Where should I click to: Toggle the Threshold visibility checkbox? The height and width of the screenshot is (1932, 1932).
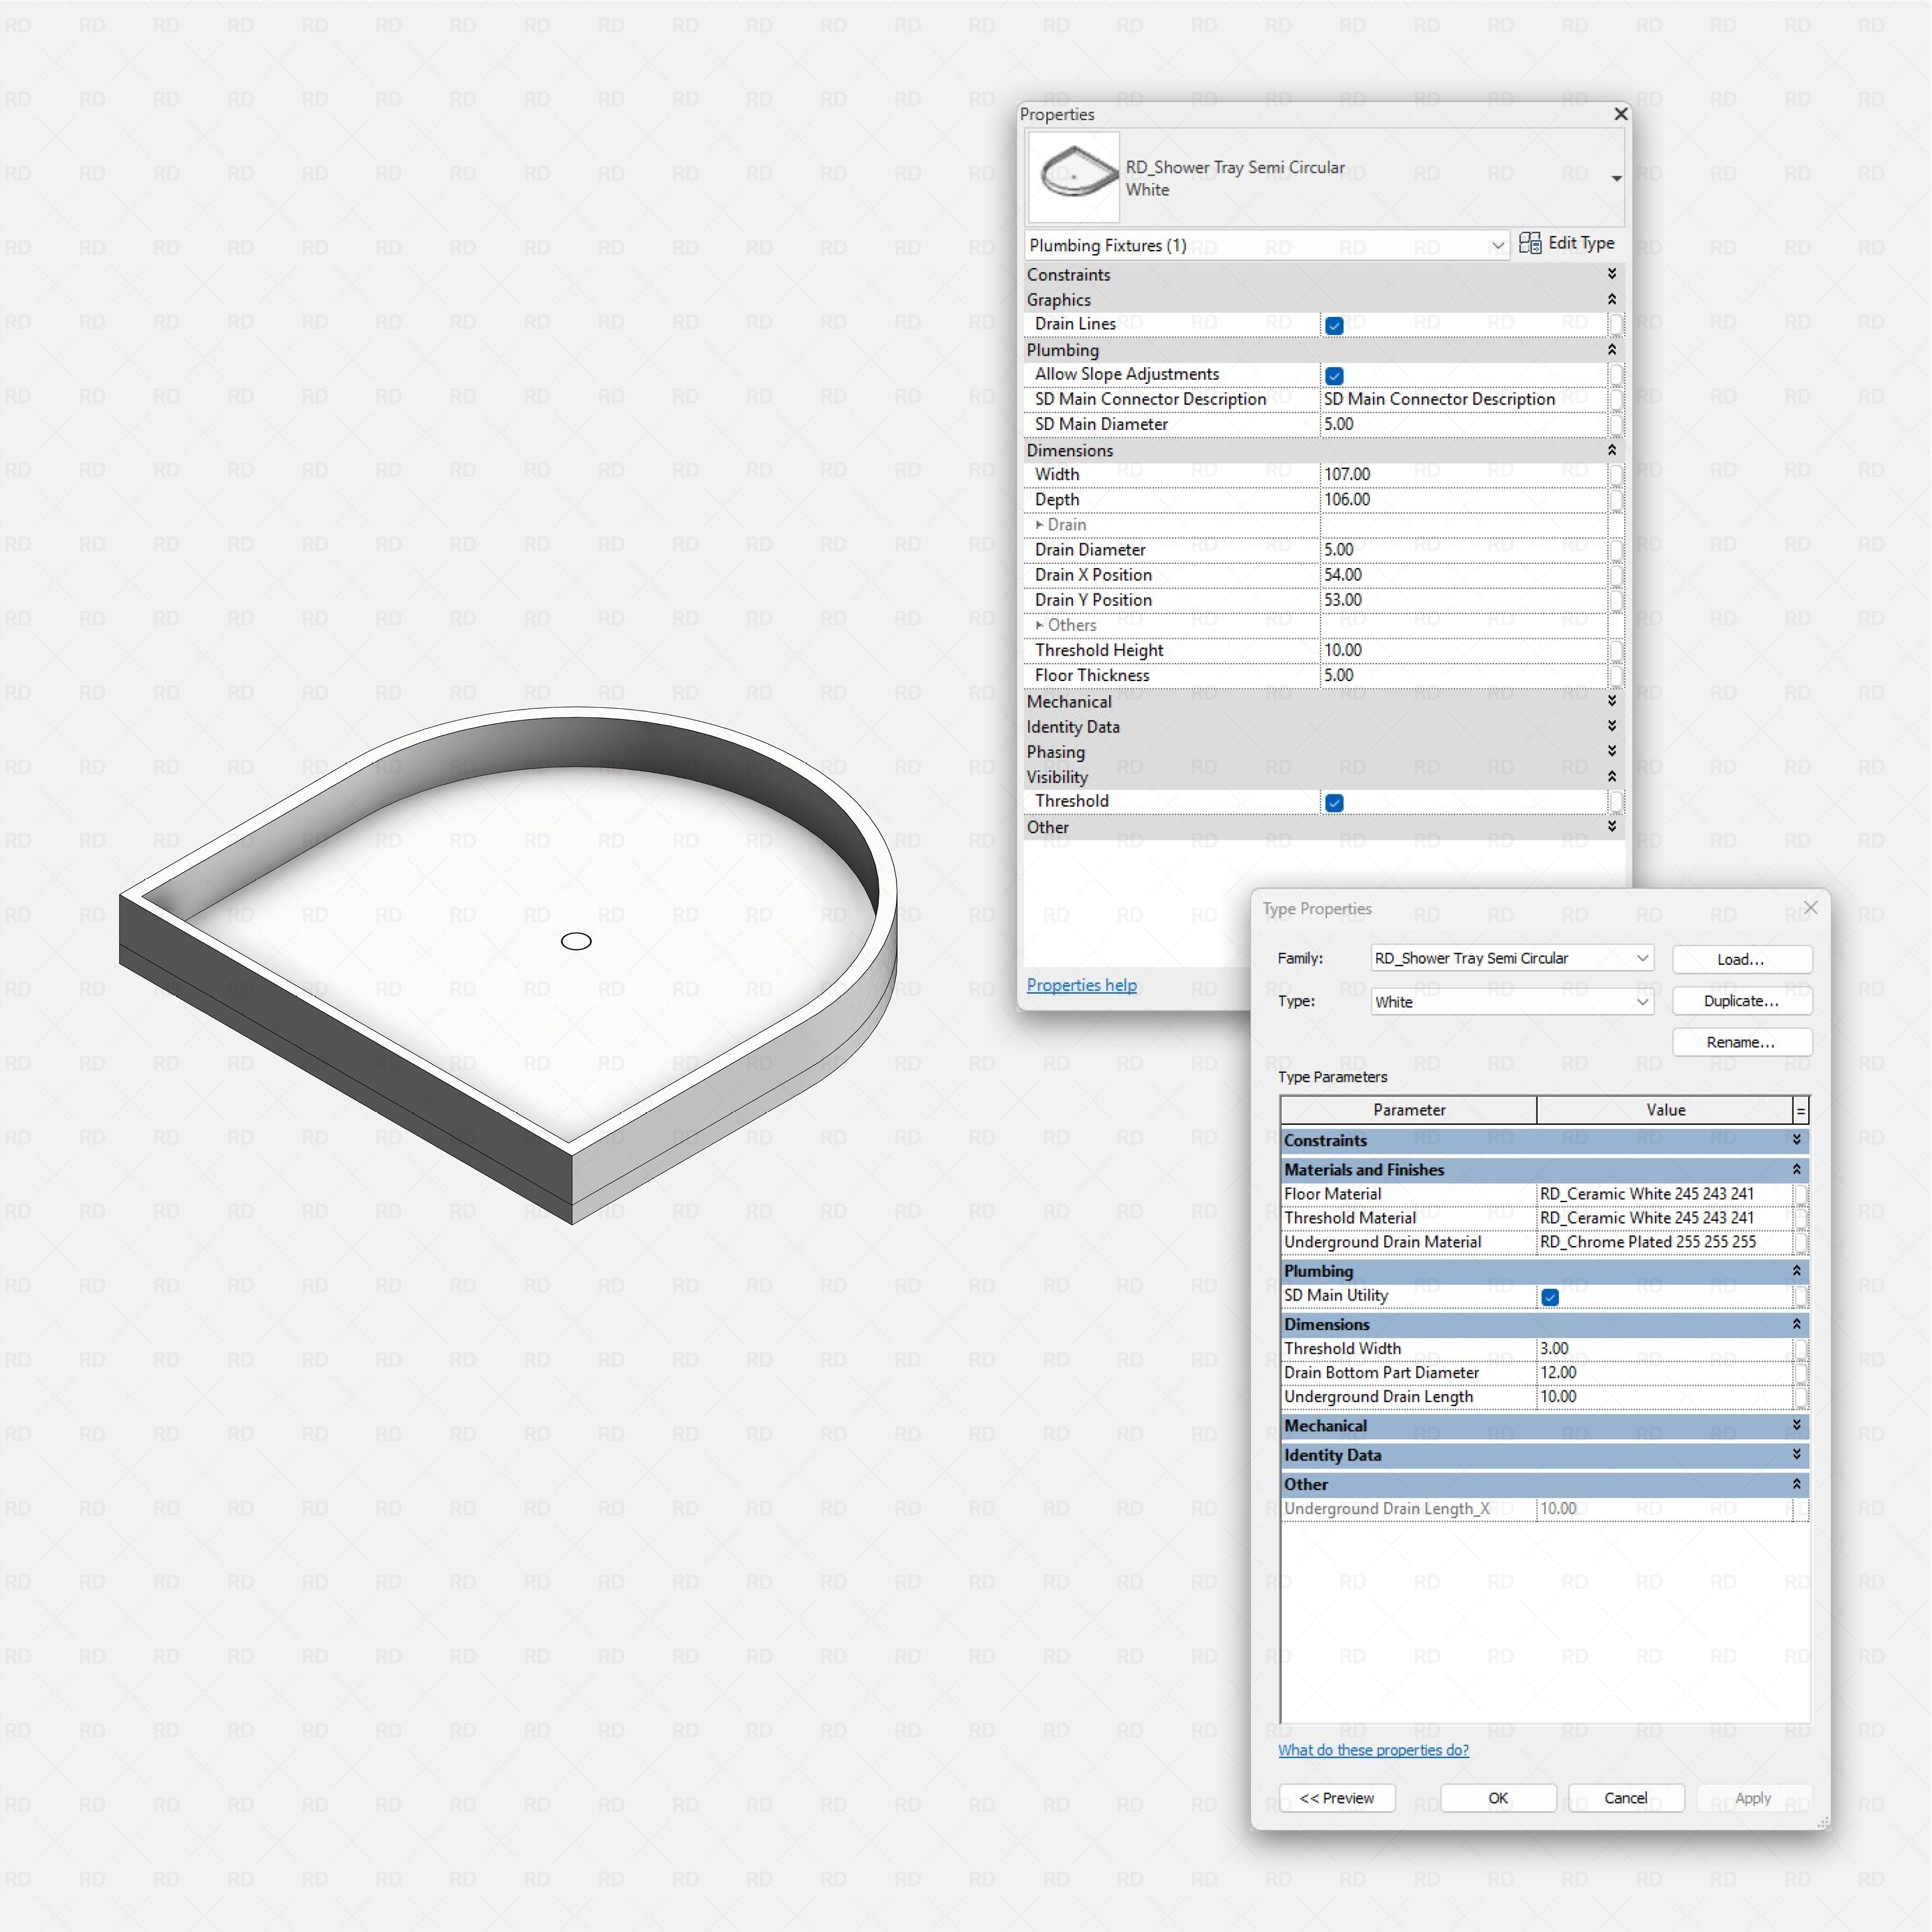pyautogui.click(x=1334, y=802)
